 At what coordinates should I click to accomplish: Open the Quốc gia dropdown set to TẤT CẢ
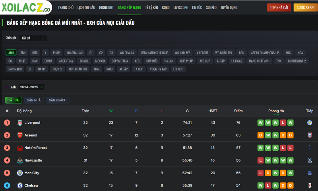33,38
